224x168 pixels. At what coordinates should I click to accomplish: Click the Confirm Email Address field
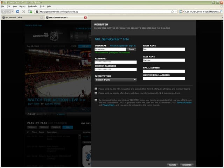pyautogui.click(x=164, y=78)
